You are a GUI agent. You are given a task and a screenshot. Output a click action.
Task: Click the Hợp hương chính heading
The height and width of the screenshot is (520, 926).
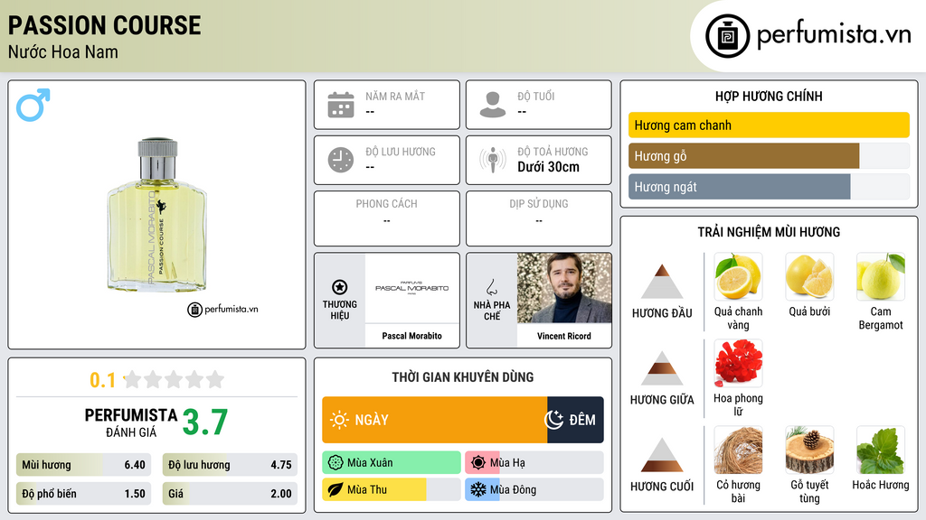769,96
